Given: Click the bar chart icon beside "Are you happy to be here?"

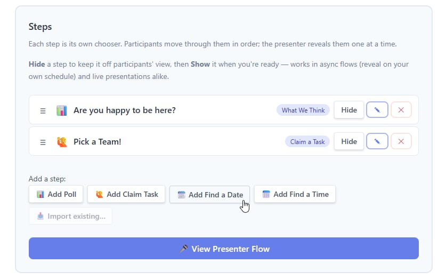Looking at the screenshot, I should (x=62, y=110).
